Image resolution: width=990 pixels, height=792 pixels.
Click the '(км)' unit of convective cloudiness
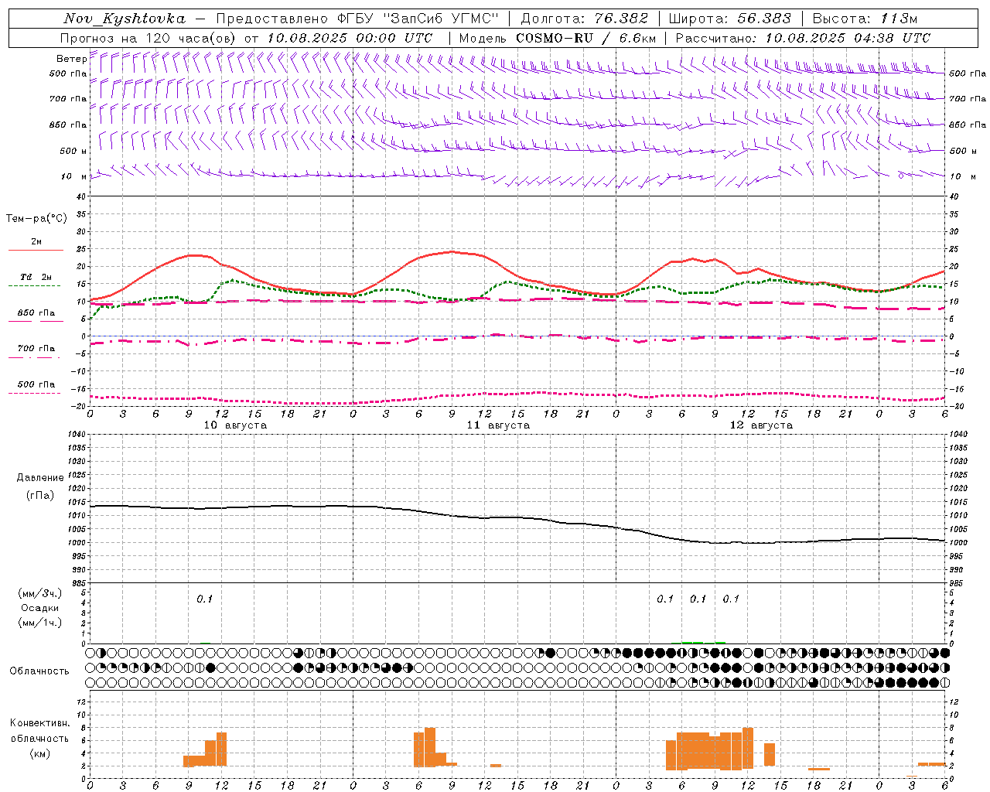click(x=40, y=753)
